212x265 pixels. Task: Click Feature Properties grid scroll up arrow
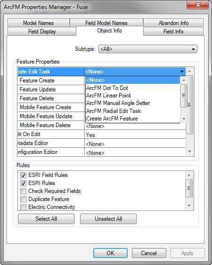point(189,71)
